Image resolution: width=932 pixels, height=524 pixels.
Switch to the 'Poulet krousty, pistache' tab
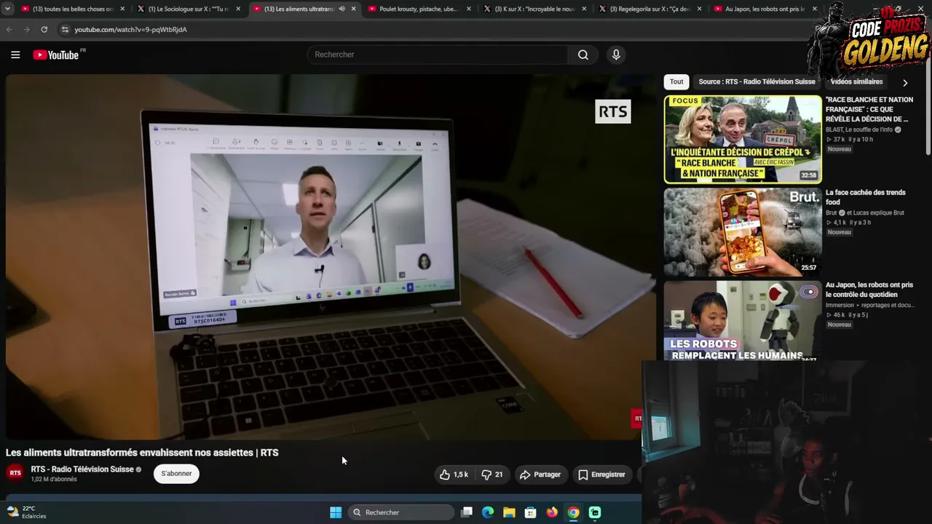420,9
